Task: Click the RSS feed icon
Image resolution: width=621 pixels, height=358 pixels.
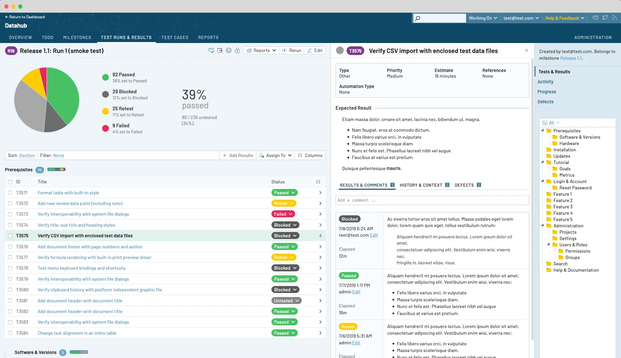Action: 614,18
